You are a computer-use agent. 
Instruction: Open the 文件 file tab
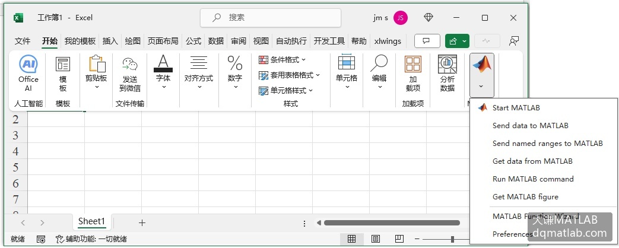[23, 41]
